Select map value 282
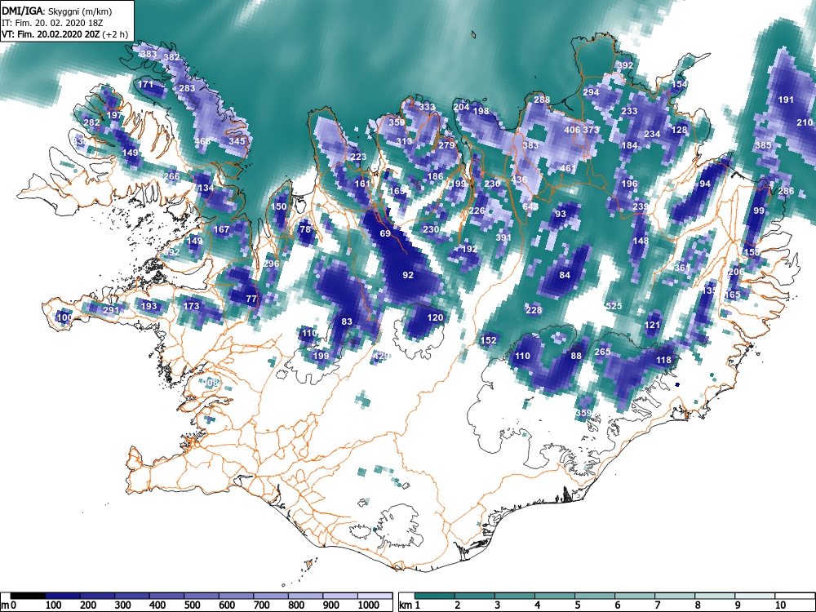The height and width of the screenshot is (612, 816). tap(91, 123)
